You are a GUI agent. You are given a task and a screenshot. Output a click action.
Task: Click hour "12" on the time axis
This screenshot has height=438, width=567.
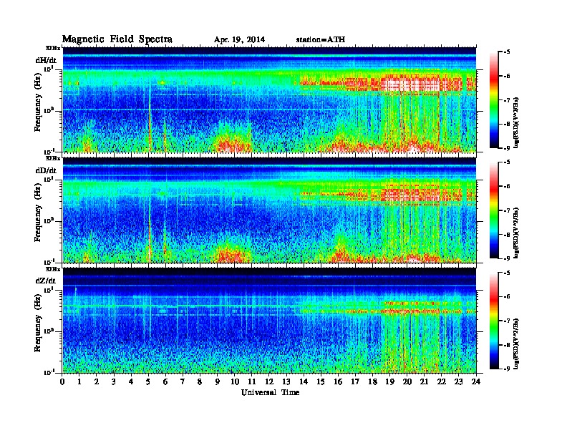(269, 381)
